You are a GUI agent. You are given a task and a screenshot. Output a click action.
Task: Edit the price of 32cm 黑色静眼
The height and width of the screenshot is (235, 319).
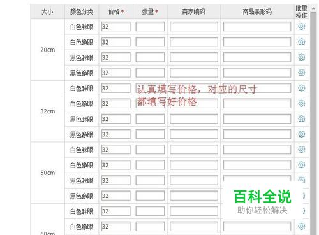tap(116, 134)
